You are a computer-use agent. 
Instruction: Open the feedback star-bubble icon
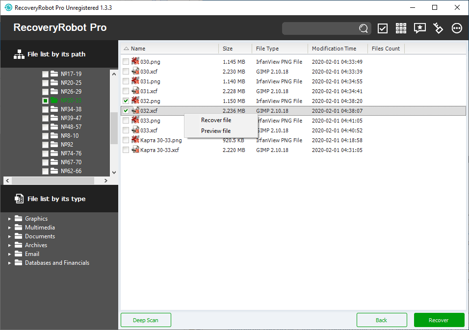coord(419,28)
